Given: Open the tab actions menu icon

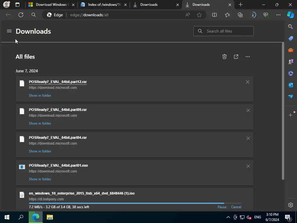Looking at the screenshot, I should click(17, 5).
